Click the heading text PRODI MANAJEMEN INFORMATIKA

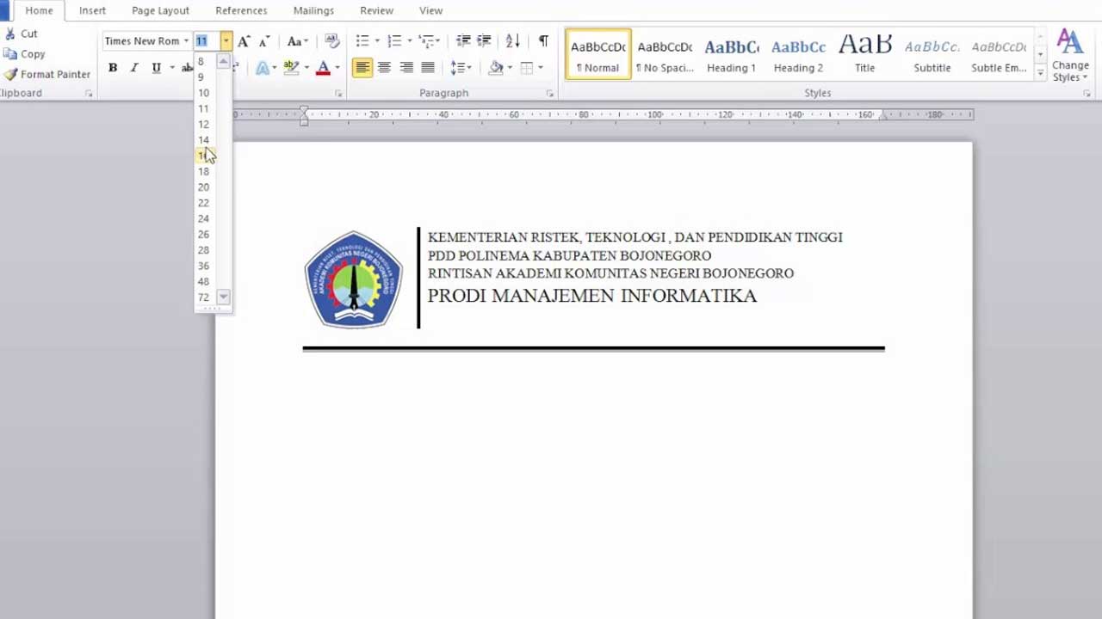coord(591,296)
